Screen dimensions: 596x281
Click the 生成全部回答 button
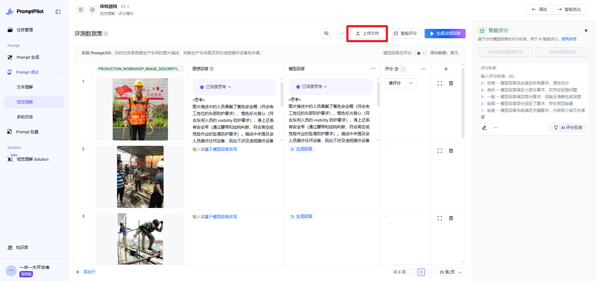pyautogui.click(x=445, y=33)
